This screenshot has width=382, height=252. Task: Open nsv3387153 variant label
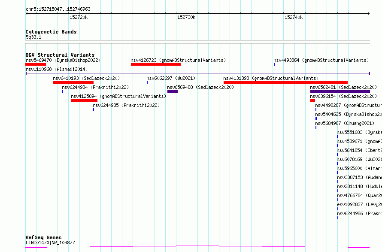[359, 177]
